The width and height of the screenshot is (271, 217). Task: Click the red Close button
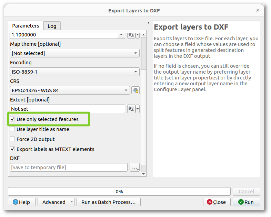tap(217, 202)
